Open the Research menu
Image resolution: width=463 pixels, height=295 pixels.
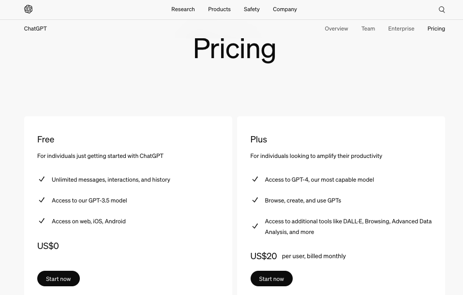point(183,9)
